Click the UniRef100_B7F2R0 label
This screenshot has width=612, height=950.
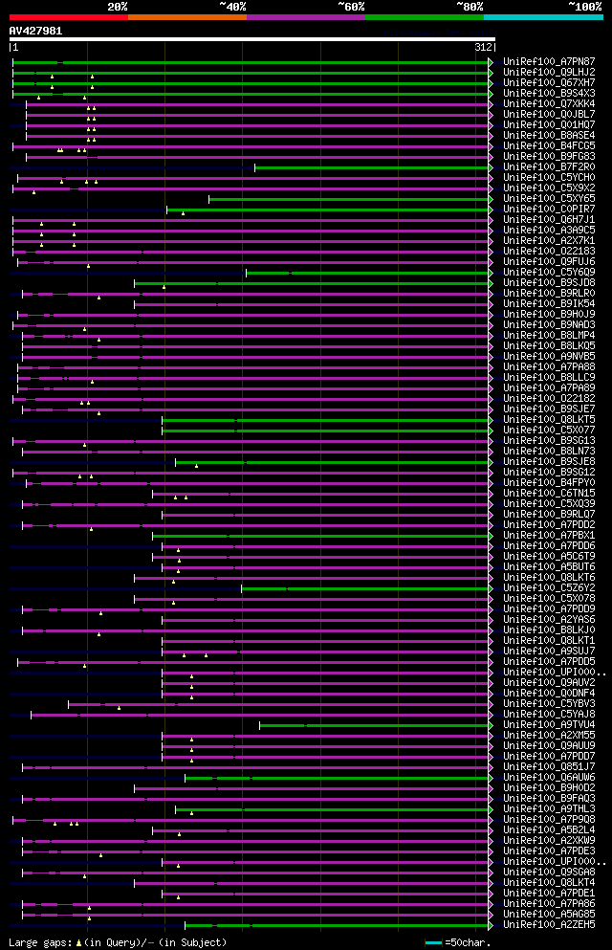[x=549, y=167]
